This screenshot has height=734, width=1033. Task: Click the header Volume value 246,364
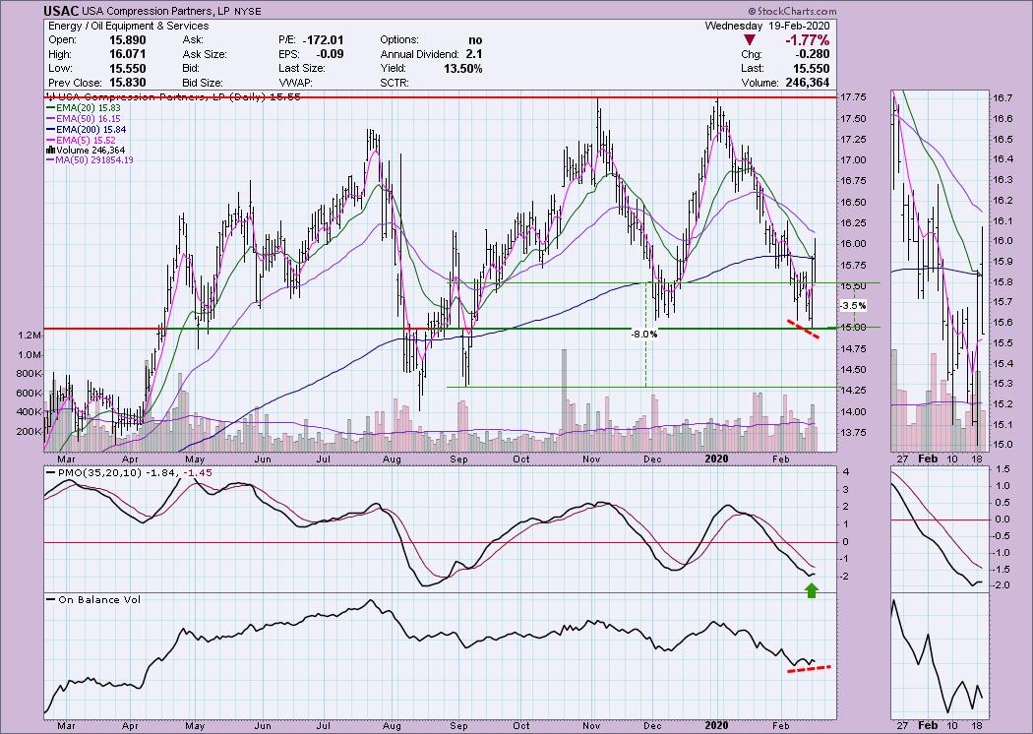(807, 83)
